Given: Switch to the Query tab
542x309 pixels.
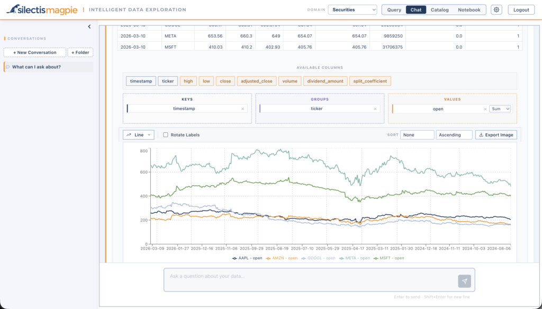Looking at the screenshot, I should tap(394, 10).
